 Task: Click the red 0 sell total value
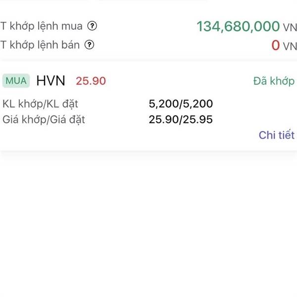276,46
